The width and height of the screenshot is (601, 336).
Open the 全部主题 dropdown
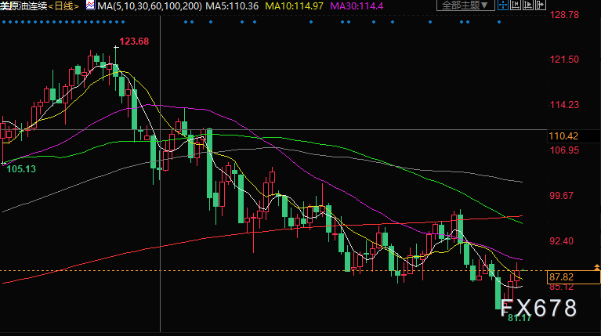pyautogui.click(x=465, y=5)
